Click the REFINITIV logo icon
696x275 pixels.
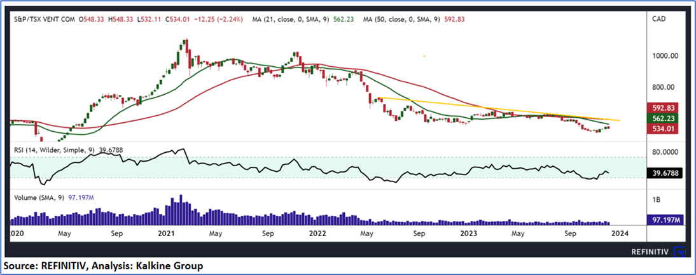coord(679,253)
